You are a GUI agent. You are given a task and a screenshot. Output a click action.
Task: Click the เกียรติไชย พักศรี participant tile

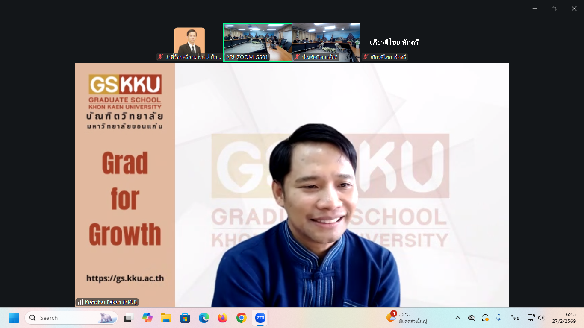coord(394,43)
